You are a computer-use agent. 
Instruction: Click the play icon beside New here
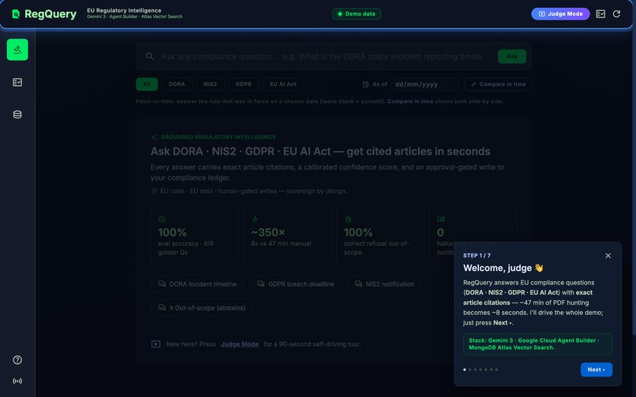pos(155,344)
